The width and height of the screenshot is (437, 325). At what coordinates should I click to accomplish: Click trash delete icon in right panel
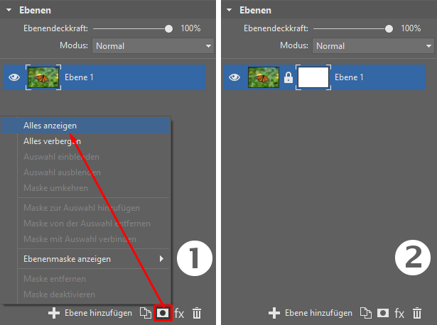[417, 313]
